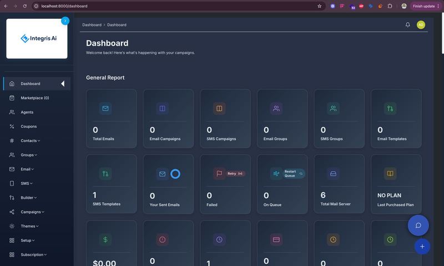Click the Retry button on Failed card
This screenshot has width=444, height=266.
235,173
